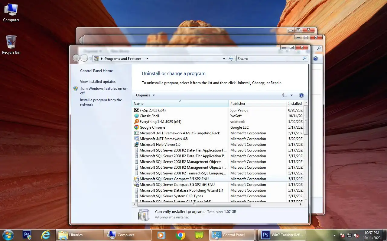Click the network tray icon
Viewport: 387px width, 241px height.
(x=350, y=235)
